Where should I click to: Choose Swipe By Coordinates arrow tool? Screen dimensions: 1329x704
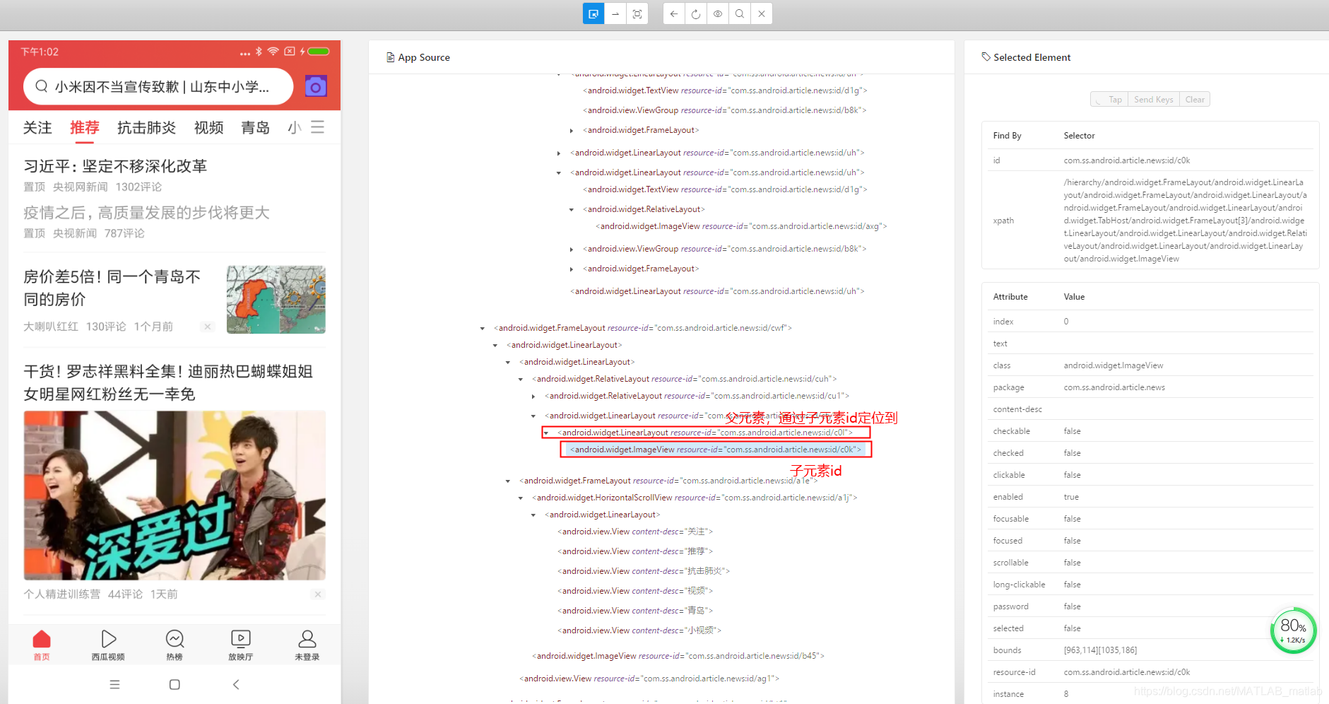click(615, 13)
